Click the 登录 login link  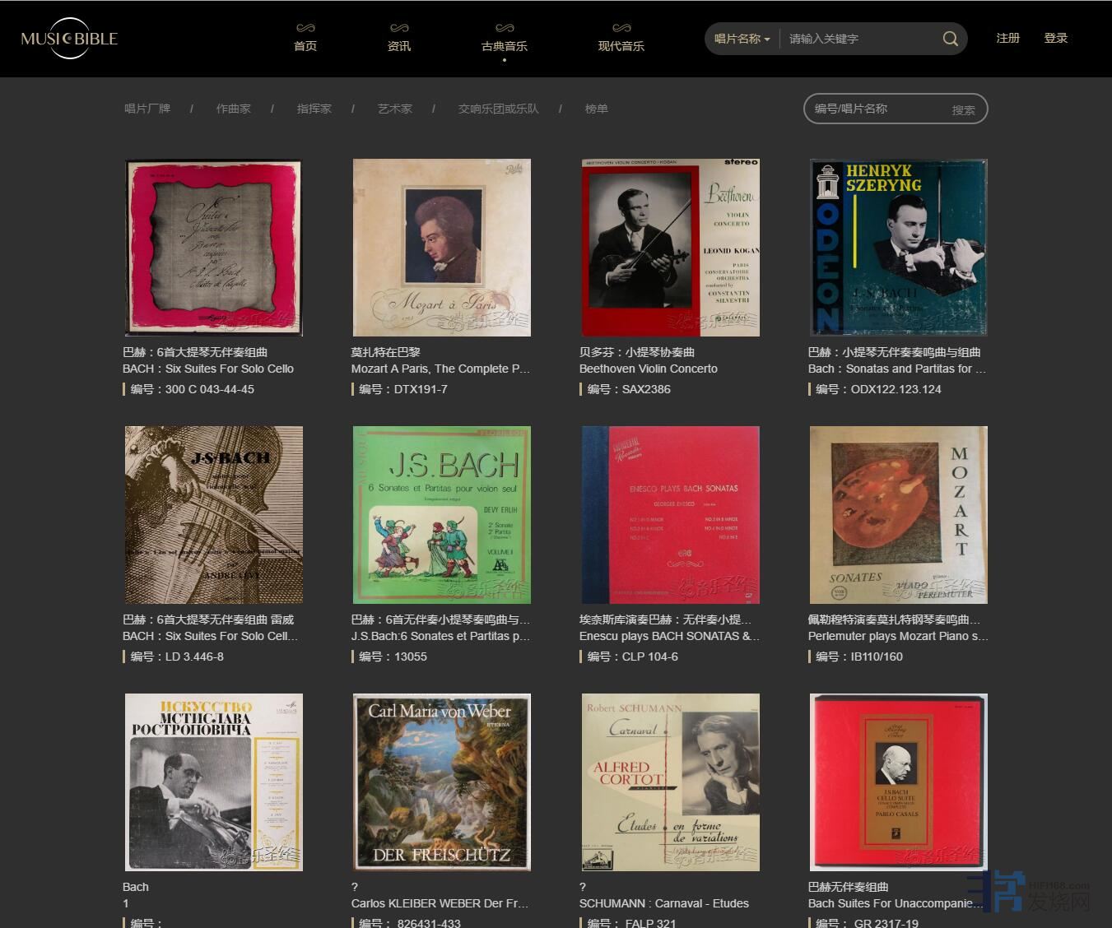tap(1055, 38)
